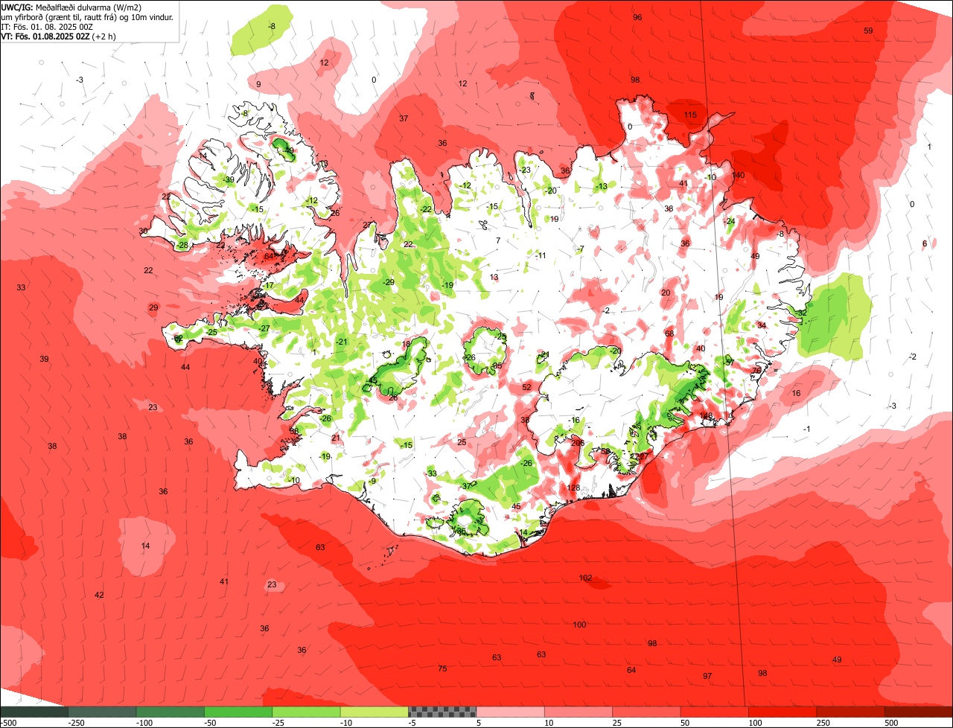Image resolution: width=953 pixels, height=728 pixels.
Task: Click the -22 value in the northern green area
Action: click(x=426, y=209)
